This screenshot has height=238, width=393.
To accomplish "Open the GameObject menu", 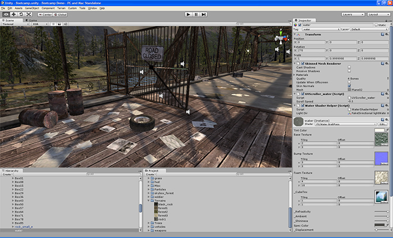I will point(32,8).
